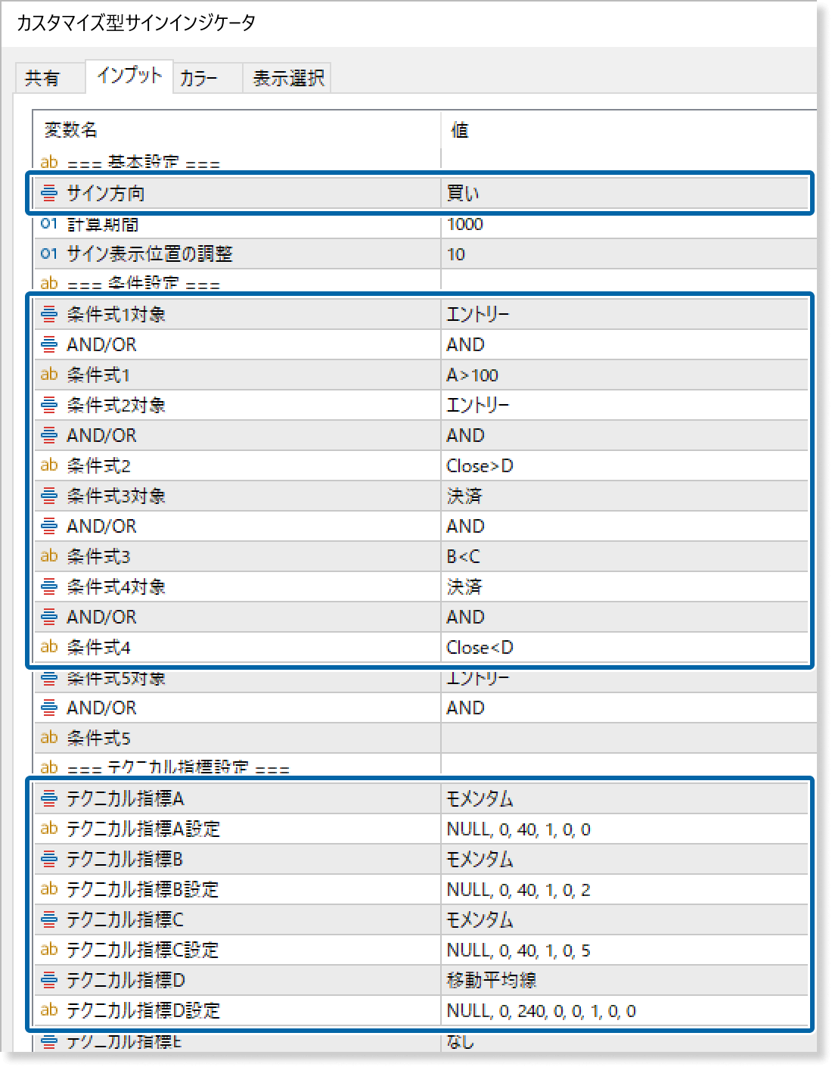This screenshot has width=832, height=1067.
Task: Click the list icon beside 条件式1対象
Action: pos(48,314)
